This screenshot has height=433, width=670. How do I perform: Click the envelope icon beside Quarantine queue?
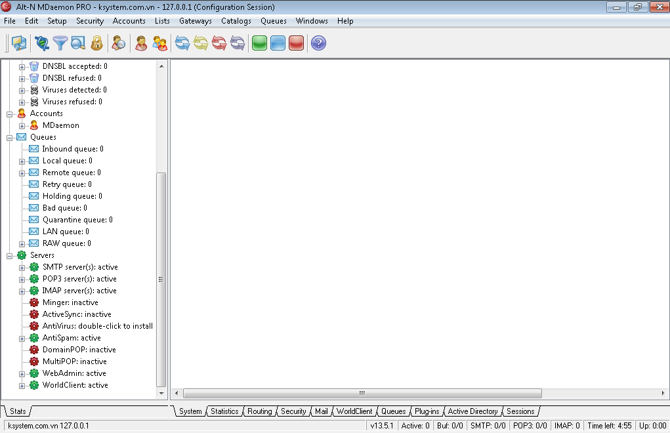click(x=33, y=220)
